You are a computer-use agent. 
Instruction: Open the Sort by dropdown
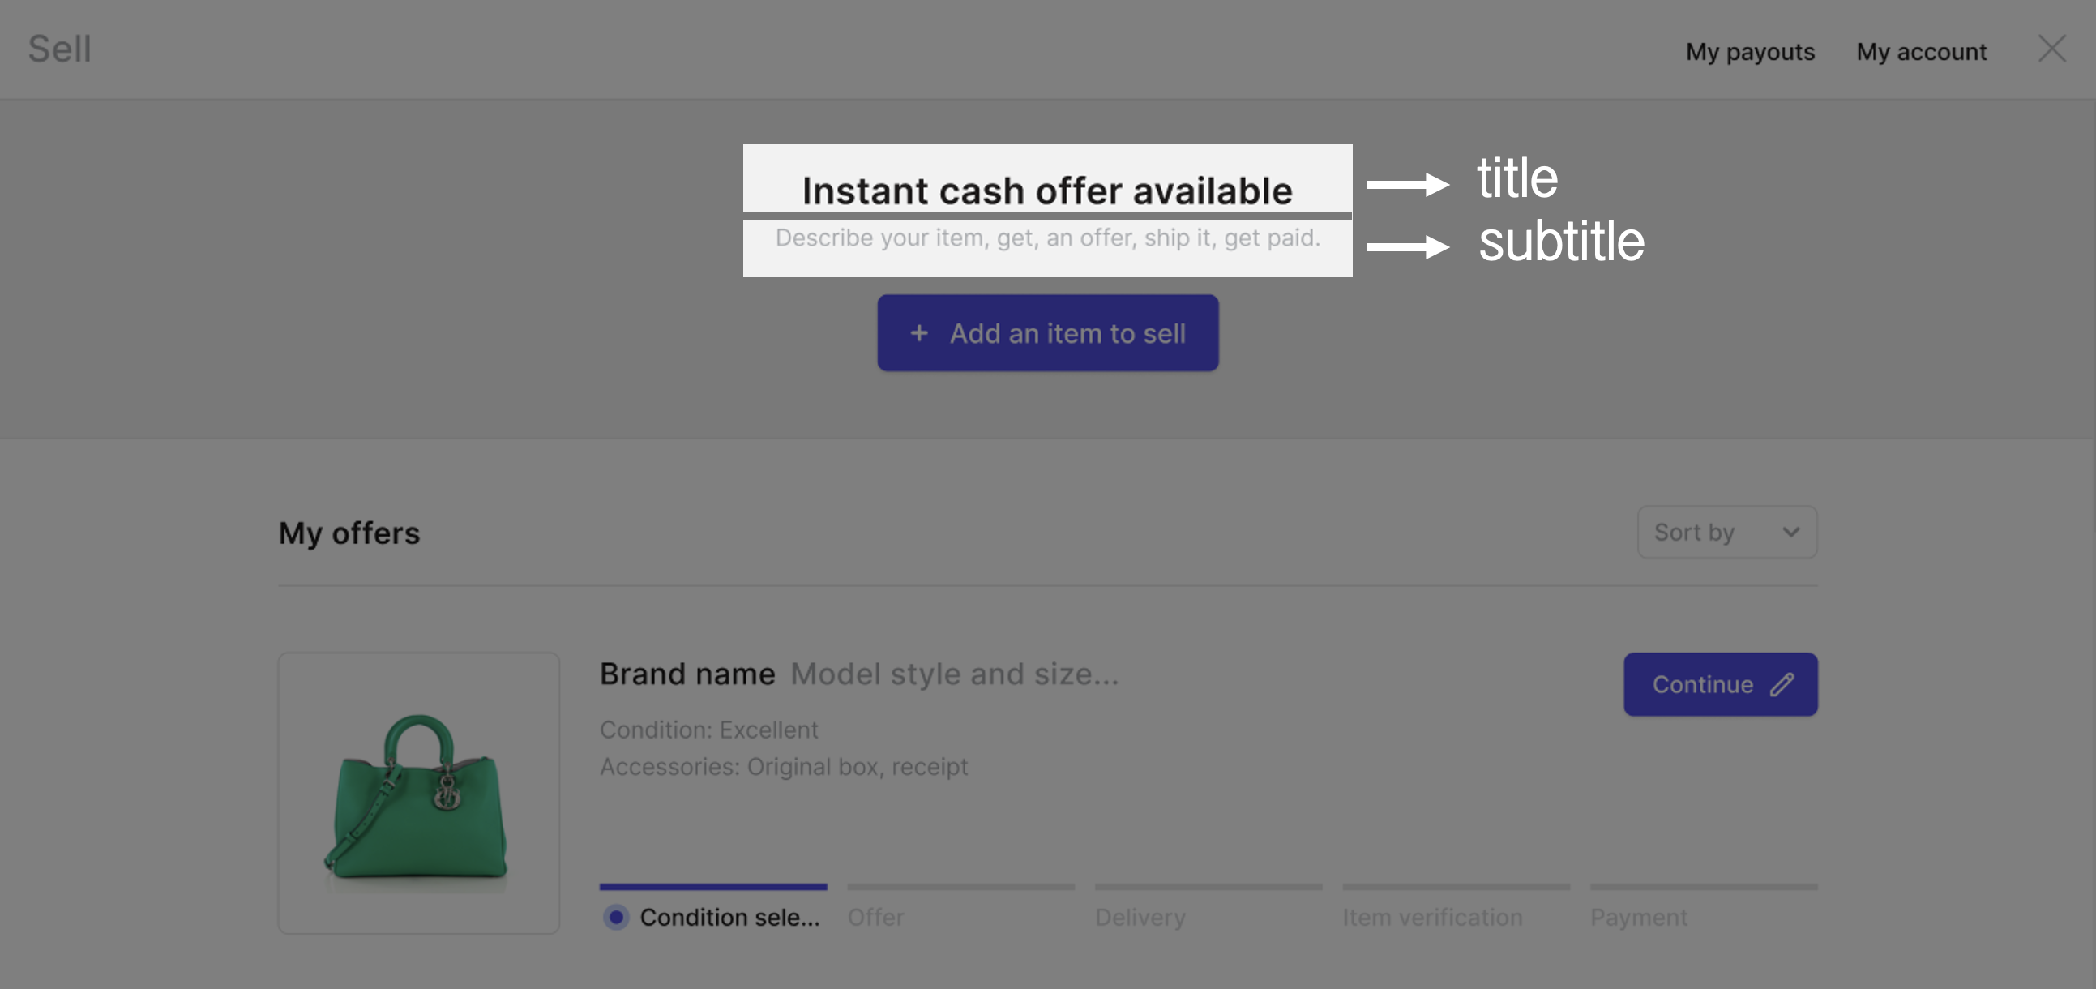(1726, 533)
